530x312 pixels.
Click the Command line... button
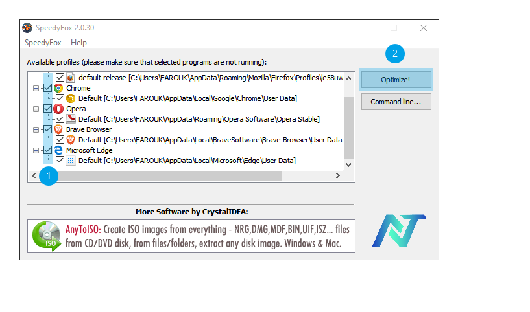[396, 102]
